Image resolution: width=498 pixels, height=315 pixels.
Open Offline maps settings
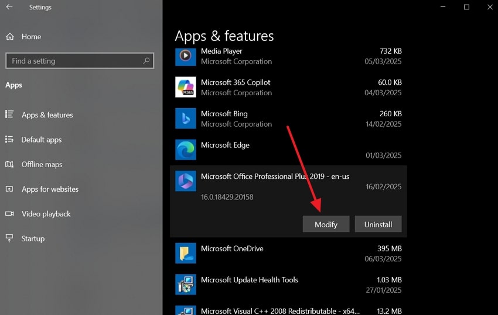tap(42, 164)
